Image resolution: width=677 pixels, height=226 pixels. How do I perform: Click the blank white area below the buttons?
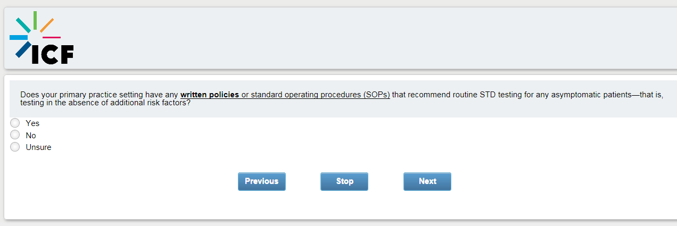pyautogui.click(x=341, y=206)
